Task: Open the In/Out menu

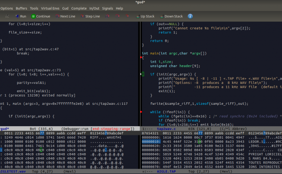Action: click(x=94, y=8)
